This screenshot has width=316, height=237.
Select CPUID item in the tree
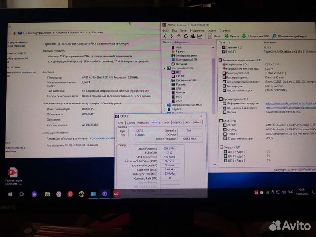click(180, 76)
